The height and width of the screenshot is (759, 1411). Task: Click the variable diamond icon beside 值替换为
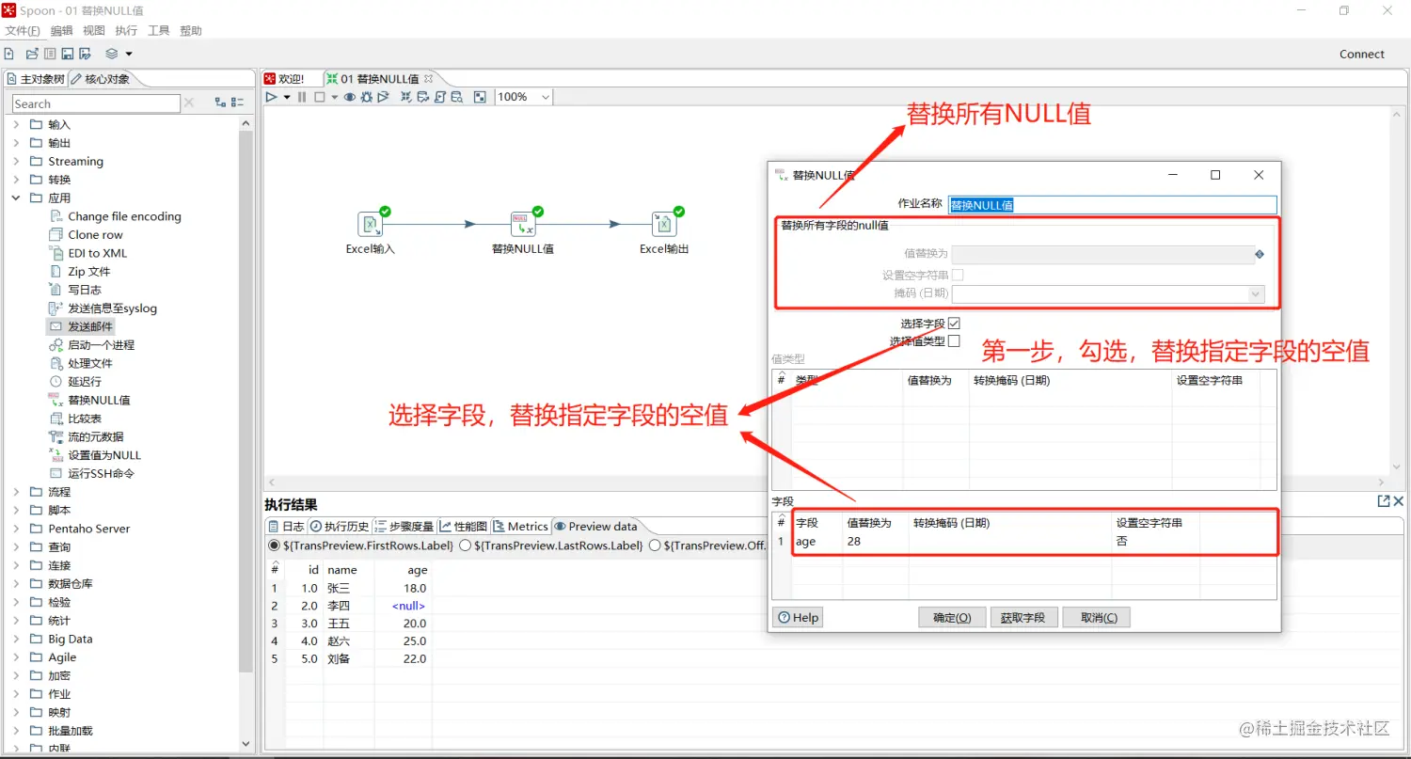(x=1260, y=254)
